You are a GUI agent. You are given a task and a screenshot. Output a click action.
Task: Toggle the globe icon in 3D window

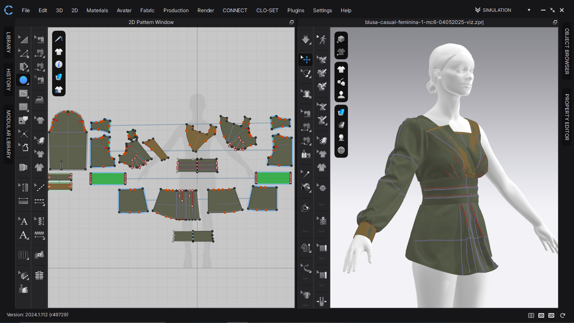point(341,150)
